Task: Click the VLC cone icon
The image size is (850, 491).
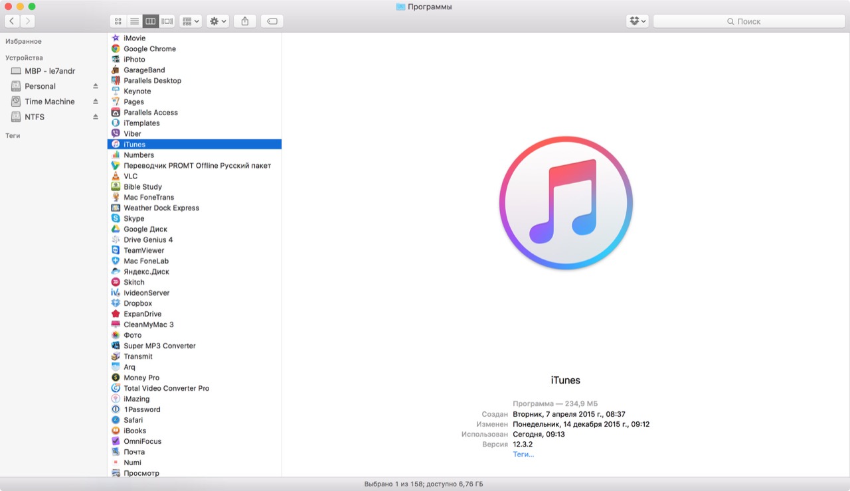Action: 116,176
